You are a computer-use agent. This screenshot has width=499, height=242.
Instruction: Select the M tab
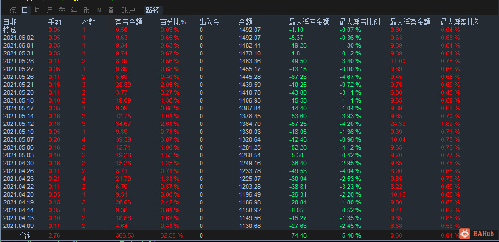tap(99, 10)
